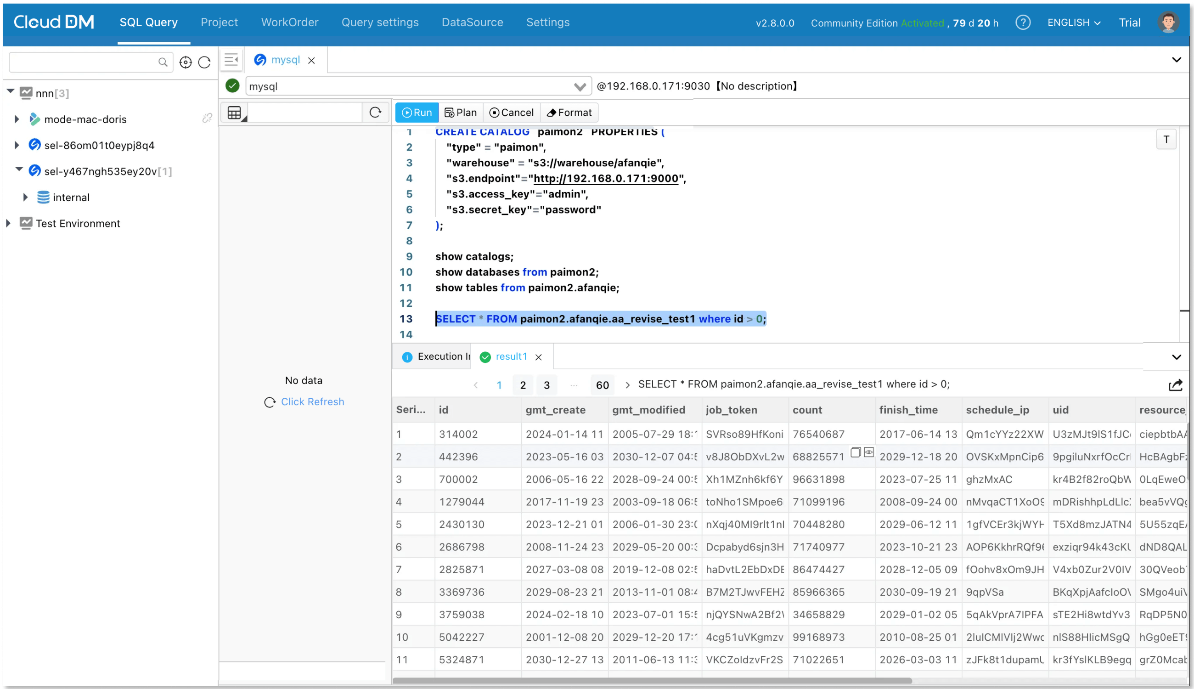Go to results page 2

coord(523,385)
